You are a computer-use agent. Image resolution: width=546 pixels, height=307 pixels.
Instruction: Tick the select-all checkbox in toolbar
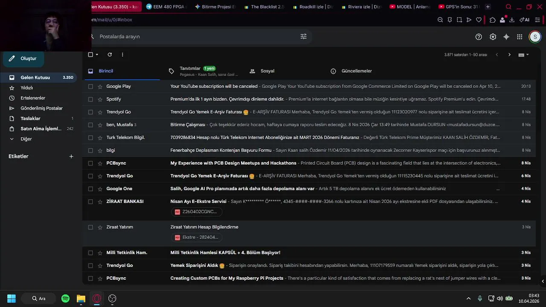tap(90, 55)
